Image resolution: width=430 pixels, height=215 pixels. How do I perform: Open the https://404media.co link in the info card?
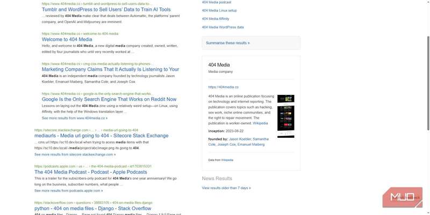pos(224,87)
